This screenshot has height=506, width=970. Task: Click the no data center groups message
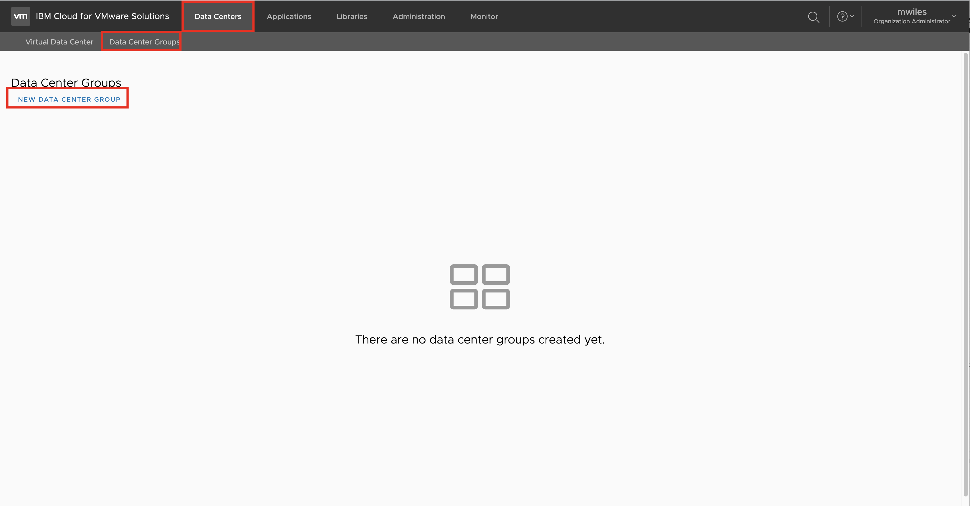tap(480, 340)
